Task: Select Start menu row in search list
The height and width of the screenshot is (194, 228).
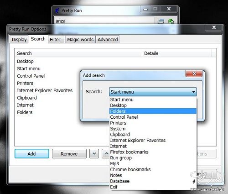Action: 29,68
